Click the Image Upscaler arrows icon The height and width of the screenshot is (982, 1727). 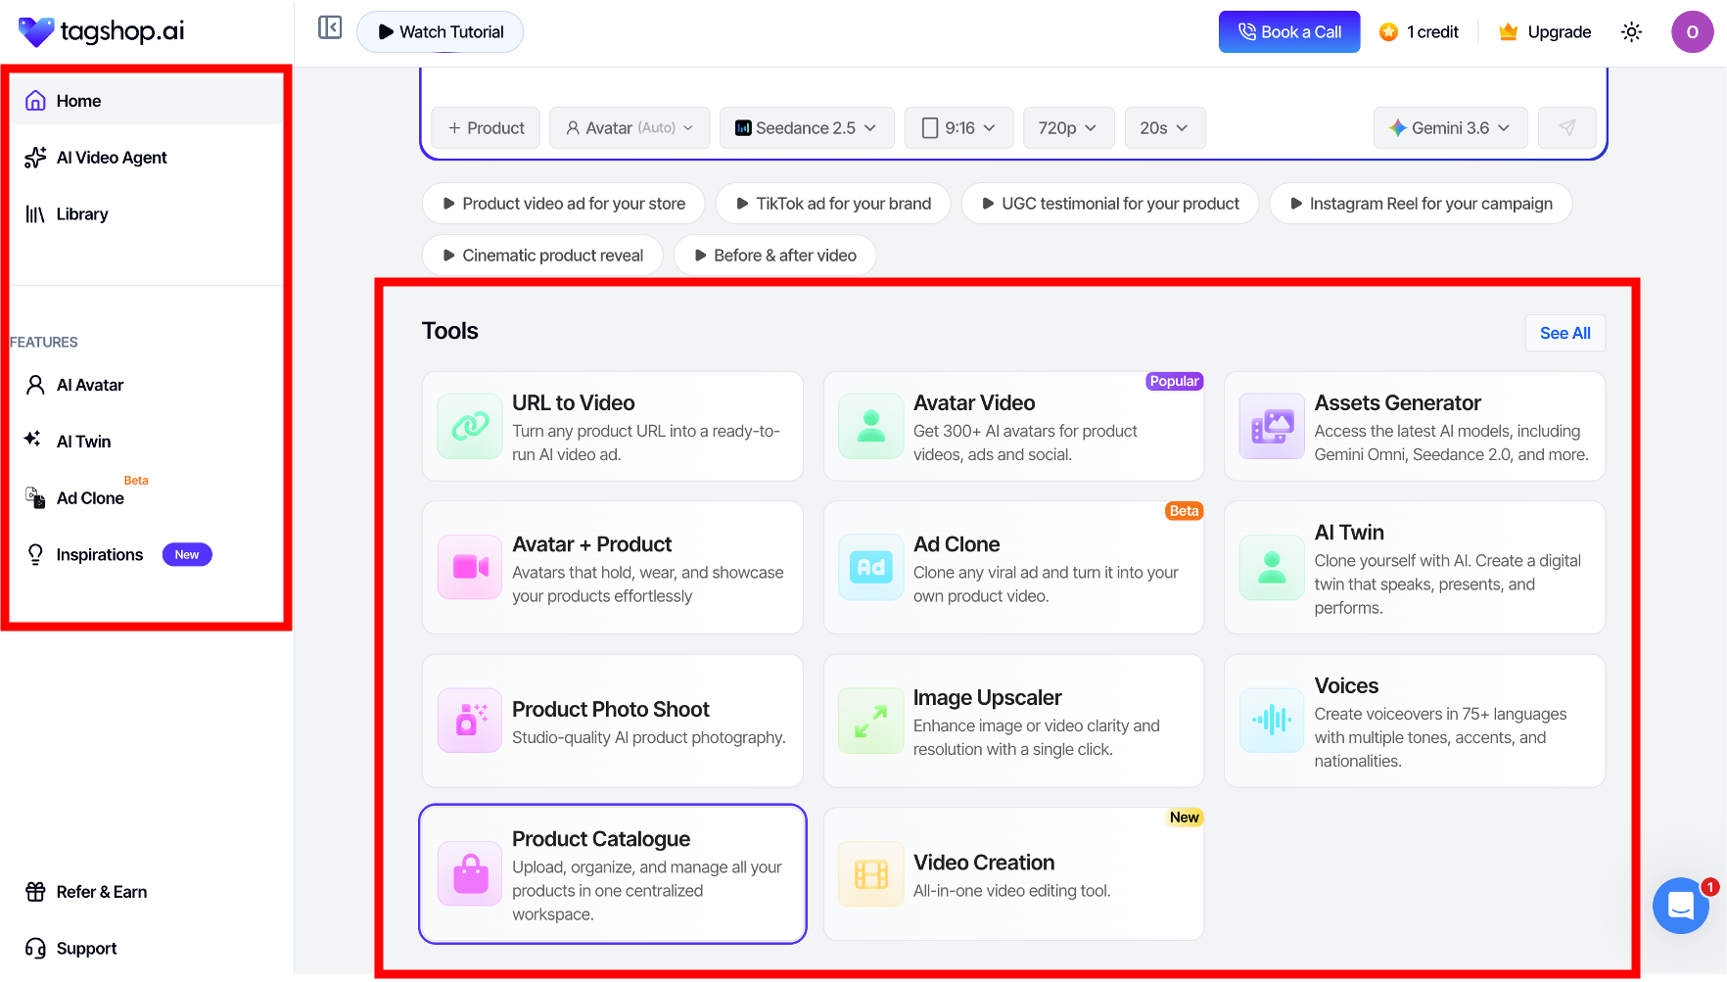click(x=871, y=721)
